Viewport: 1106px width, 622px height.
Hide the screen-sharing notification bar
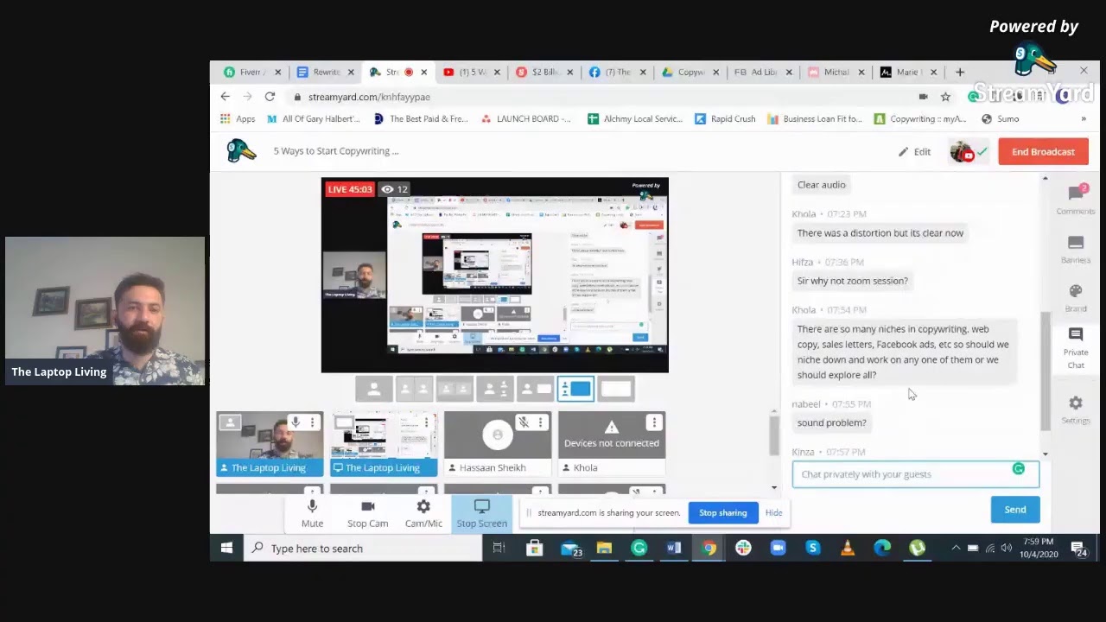click(773, 513)
